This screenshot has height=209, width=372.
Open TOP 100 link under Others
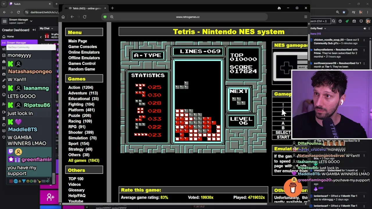point(76,179)
